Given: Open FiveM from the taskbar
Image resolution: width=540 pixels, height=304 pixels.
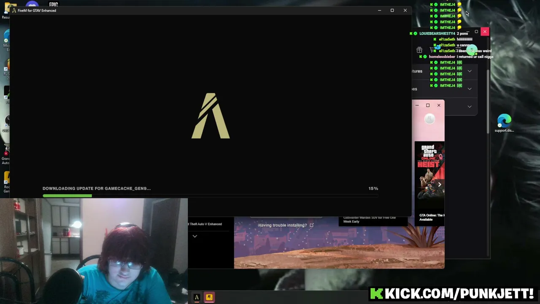Looking at the screenshot, I should [x=197, y=297].
